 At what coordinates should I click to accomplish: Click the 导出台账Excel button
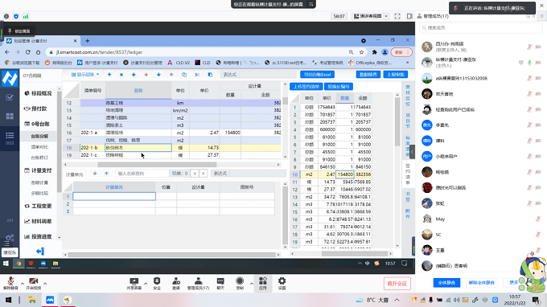(x=317, y=75)
